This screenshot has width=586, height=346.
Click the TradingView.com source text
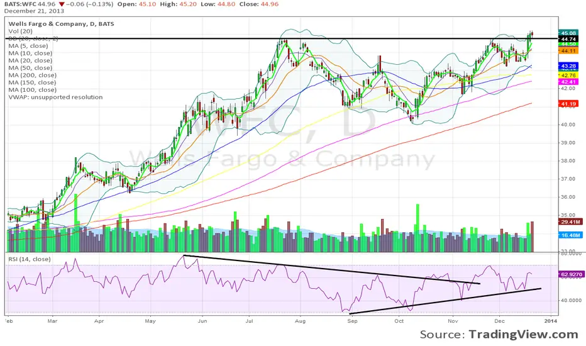523,334
